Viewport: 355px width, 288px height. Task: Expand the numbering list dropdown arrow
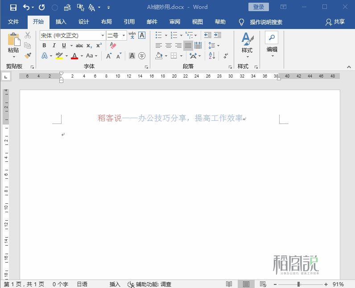point(181,35)
